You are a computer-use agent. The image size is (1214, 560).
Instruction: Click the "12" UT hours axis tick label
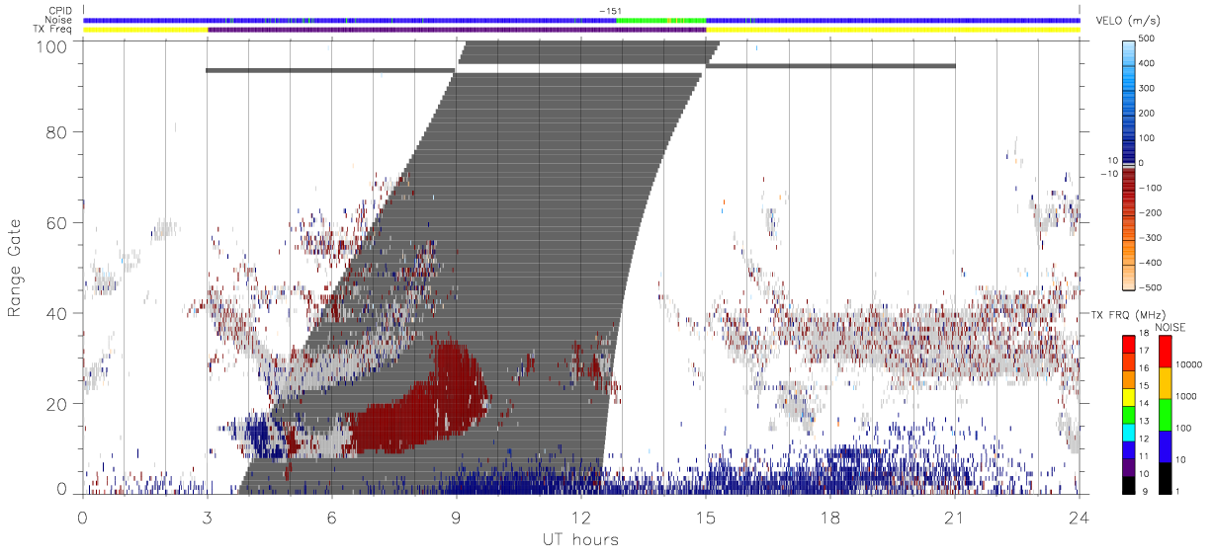pyautogui.click(x=580, y=516)
